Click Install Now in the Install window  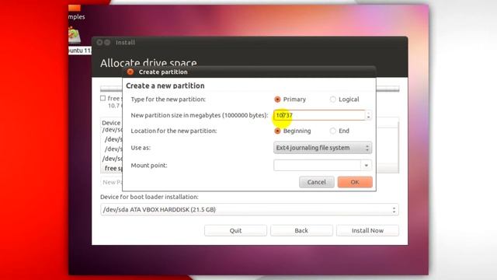[367, 230]
